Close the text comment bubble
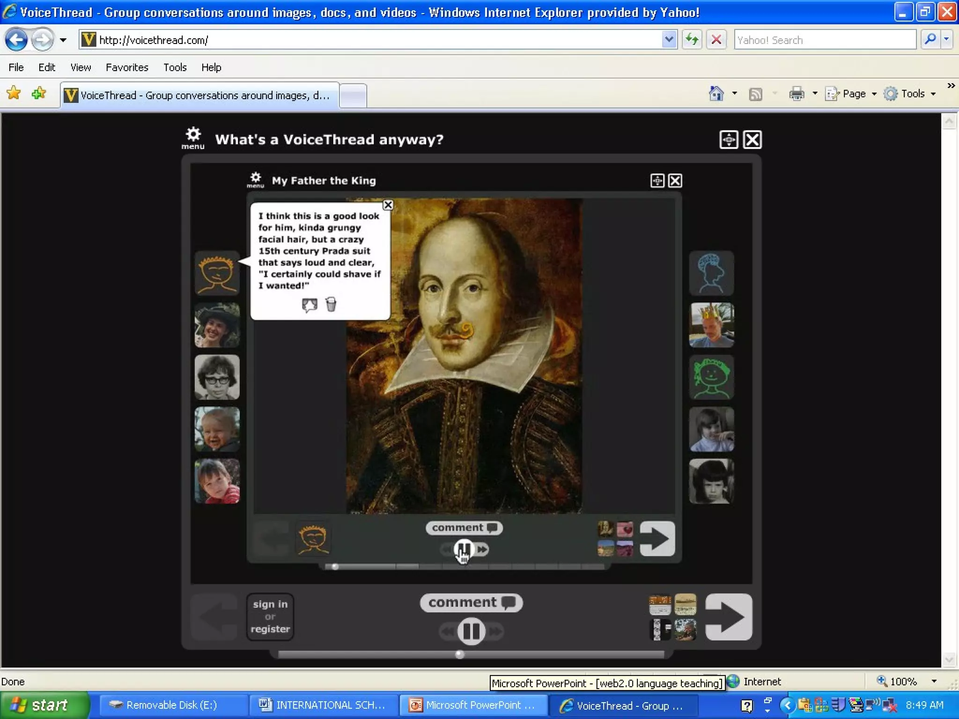 click(388, 205)
